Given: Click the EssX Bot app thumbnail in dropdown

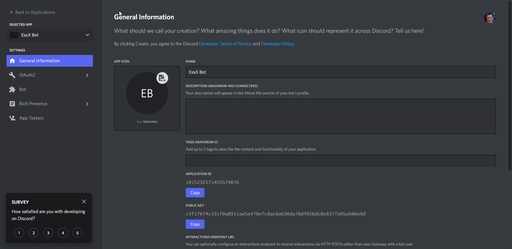Looking at the screenshot, I should 14,35.
